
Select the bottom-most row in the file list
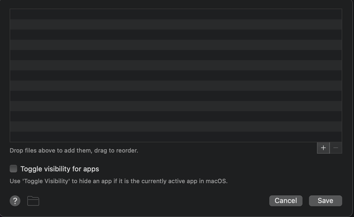click(x=176, y=137)
